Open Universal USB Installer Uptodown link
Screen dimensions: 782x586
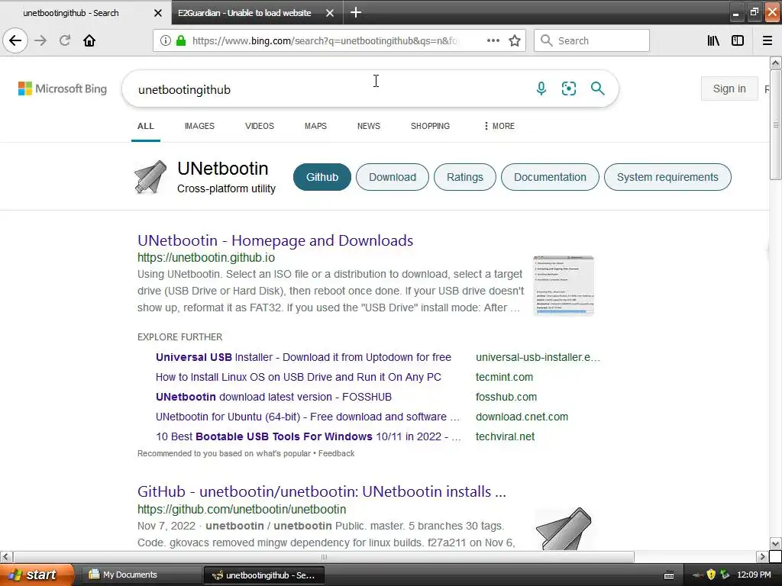303,357
